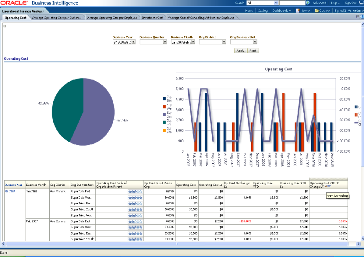
Task: Click the 'Operating Cost' section title
Action: pyautogui.click(x=16, y=59)
